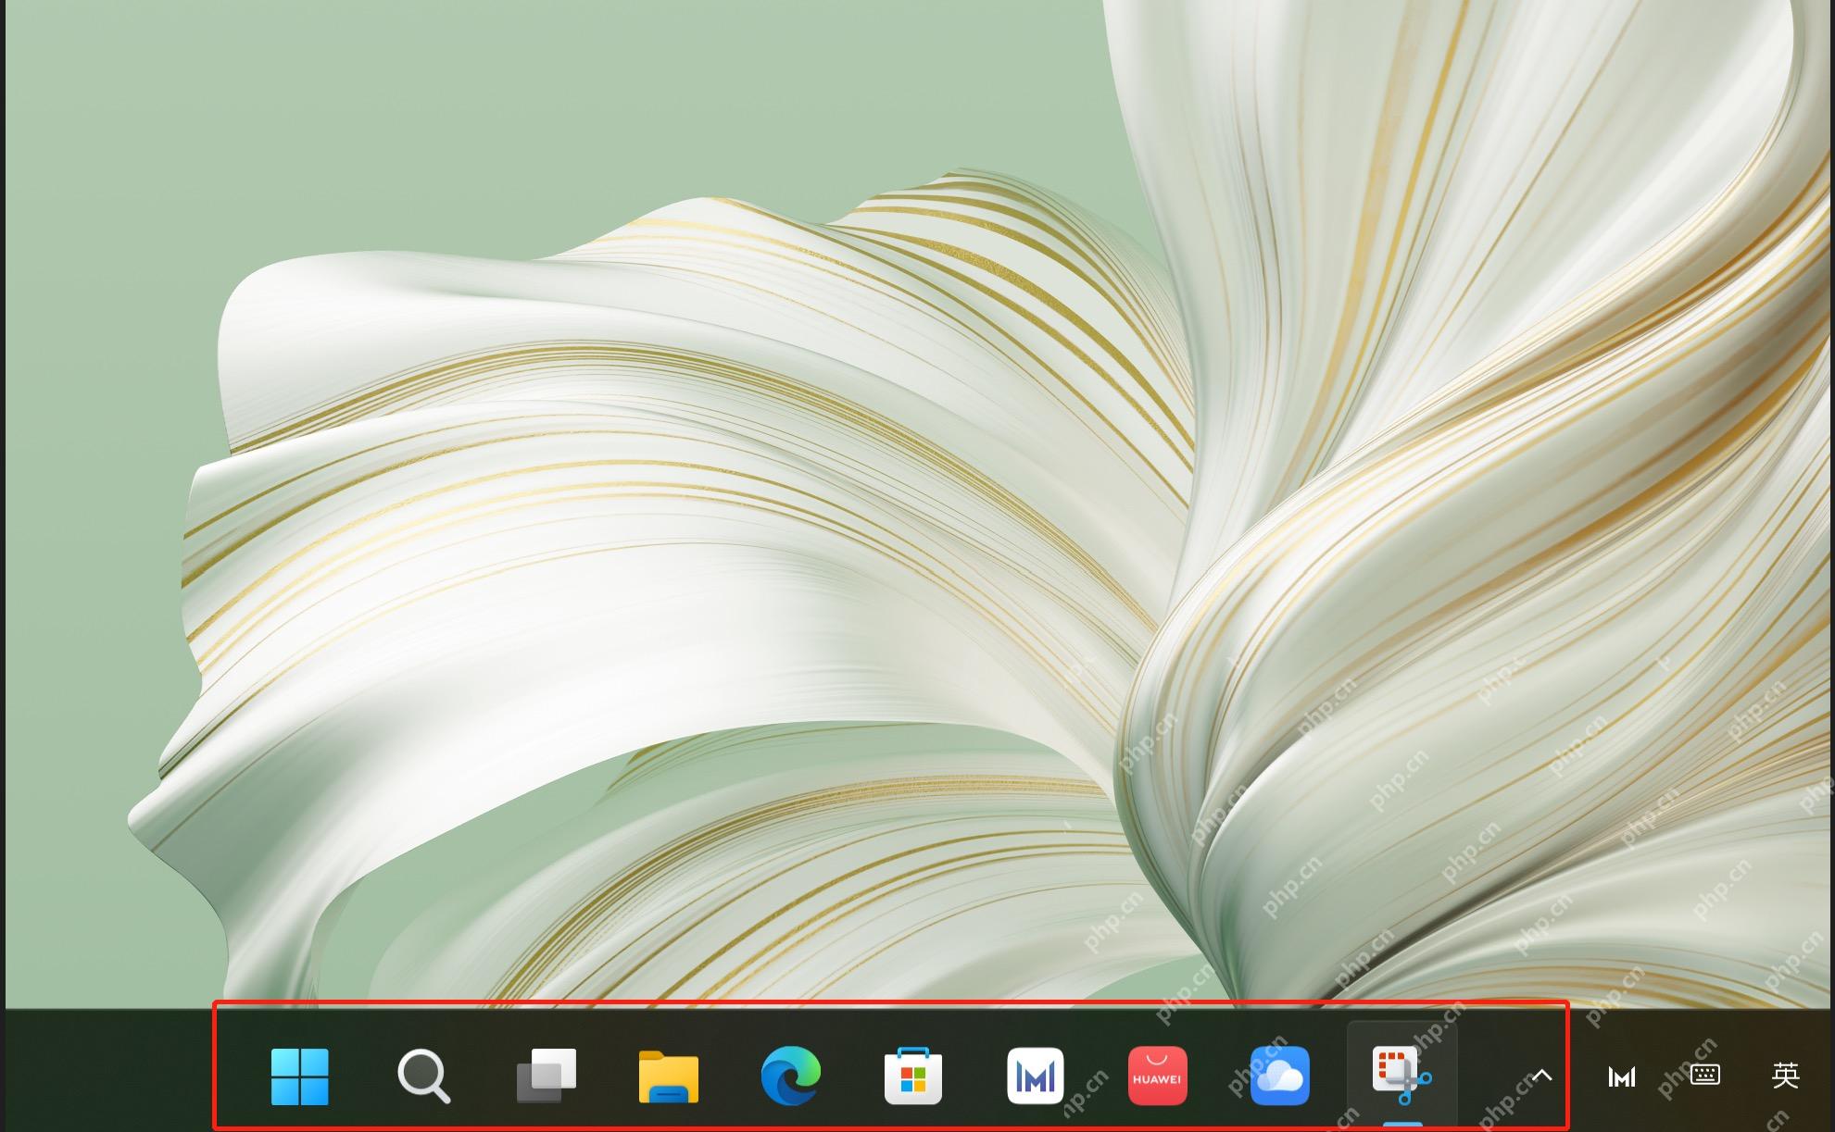Switch to the running Snipping Tool
The image size is (1835, 1132).
[x=1401, y=1076]
